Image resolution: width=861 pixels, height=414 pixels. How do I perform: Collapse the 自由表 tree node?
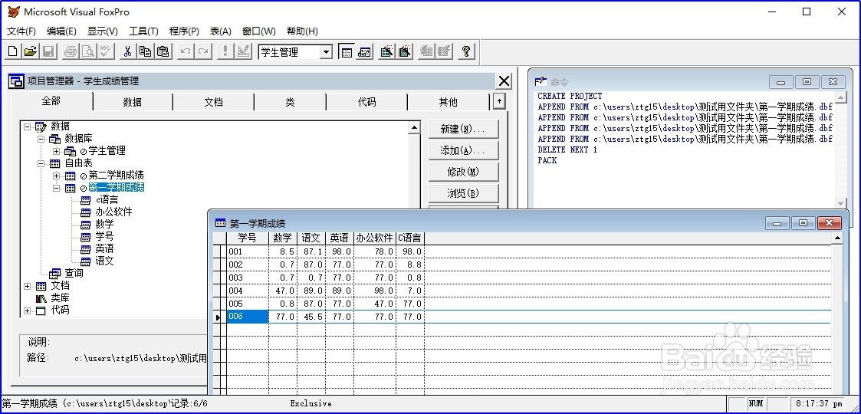click(x=41, y=163)
